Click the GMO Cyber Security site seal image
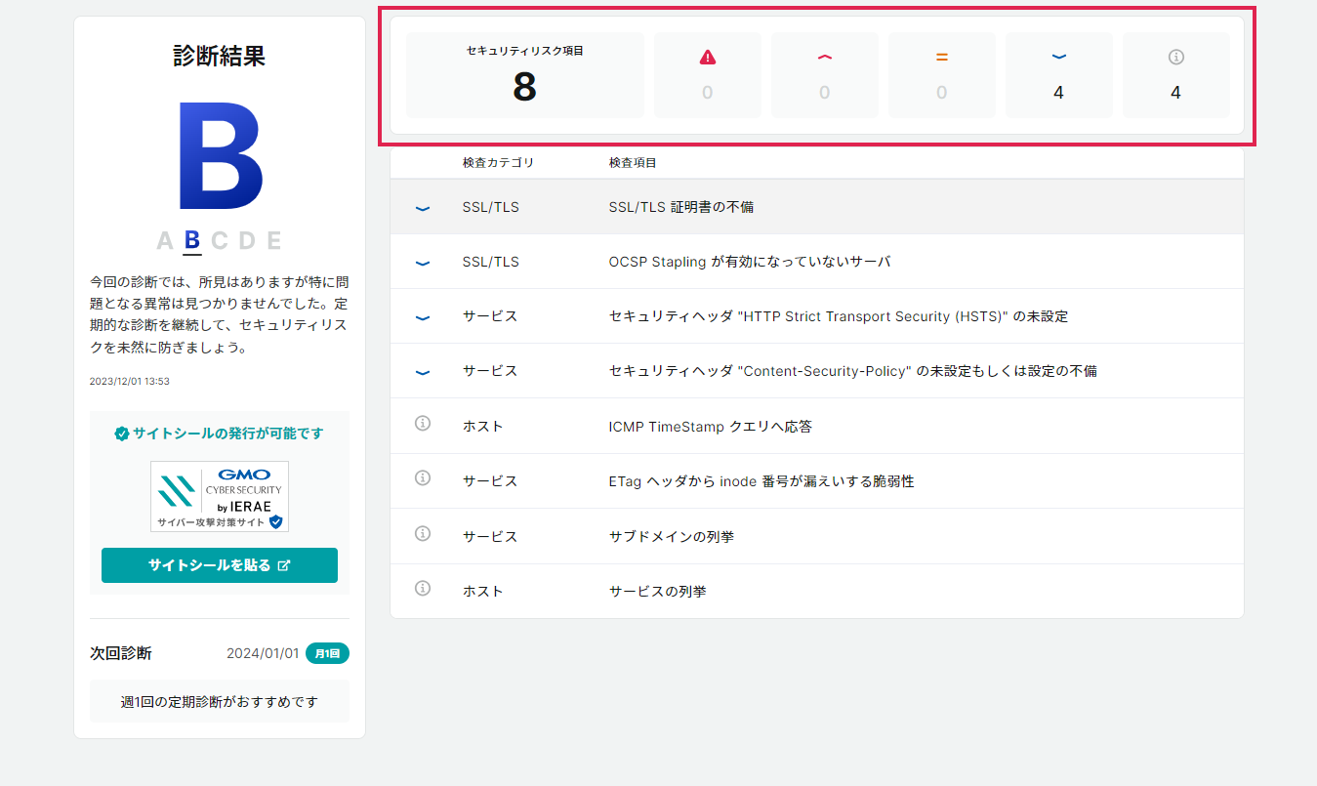Screen dimensions: 1317x786 (220, 496)
